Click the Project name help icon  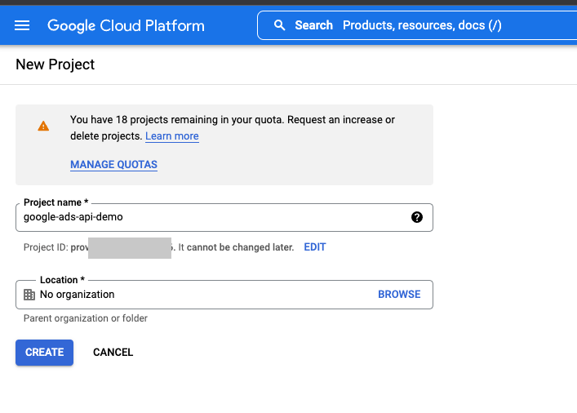416,217
